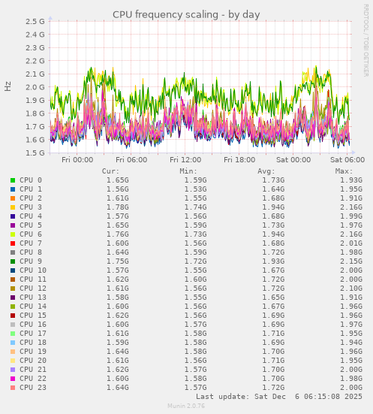Click CPU 12 max value 2.10G

(351, 289)
